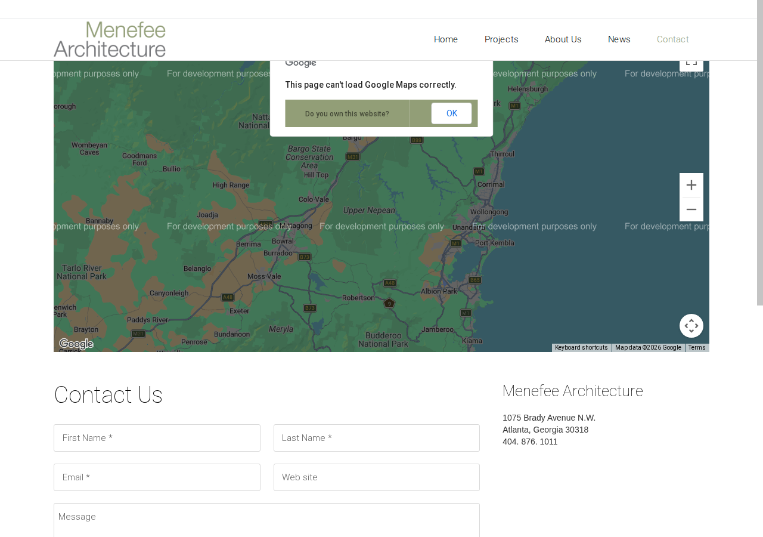
Task: Click the Kiama map label
Action: (472, 341)
